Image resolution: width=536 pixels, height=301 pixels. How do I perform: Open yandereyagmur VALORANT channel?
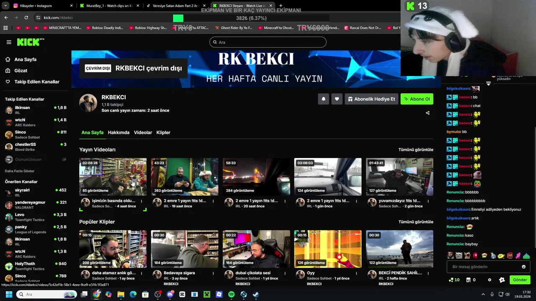pos(36,204)
